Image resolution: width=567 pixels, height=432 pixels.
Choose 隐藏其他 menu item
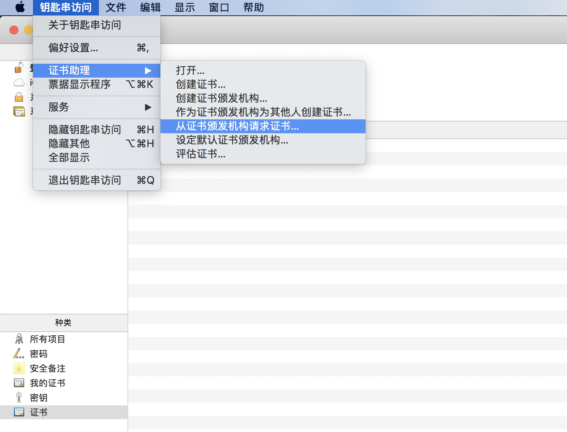pyautogui.click(x=97, y=144)
